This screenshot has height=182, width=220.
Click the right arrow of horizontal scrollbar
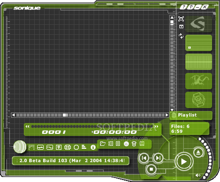tap(167, 115)
